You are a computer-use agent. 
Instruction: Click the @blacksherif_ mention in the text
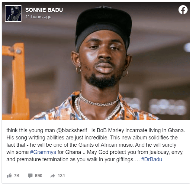(x=73, y=130)
